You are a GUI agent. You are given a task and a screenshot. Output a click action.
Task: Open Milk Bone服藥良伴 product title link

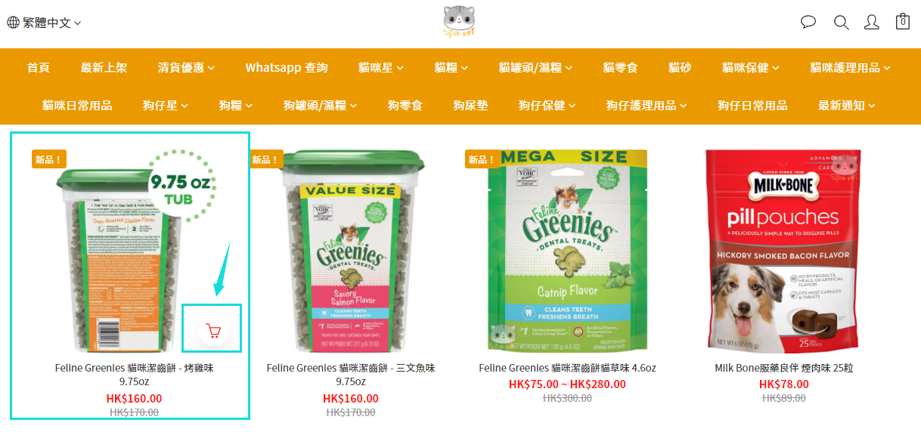coord(784,369)
